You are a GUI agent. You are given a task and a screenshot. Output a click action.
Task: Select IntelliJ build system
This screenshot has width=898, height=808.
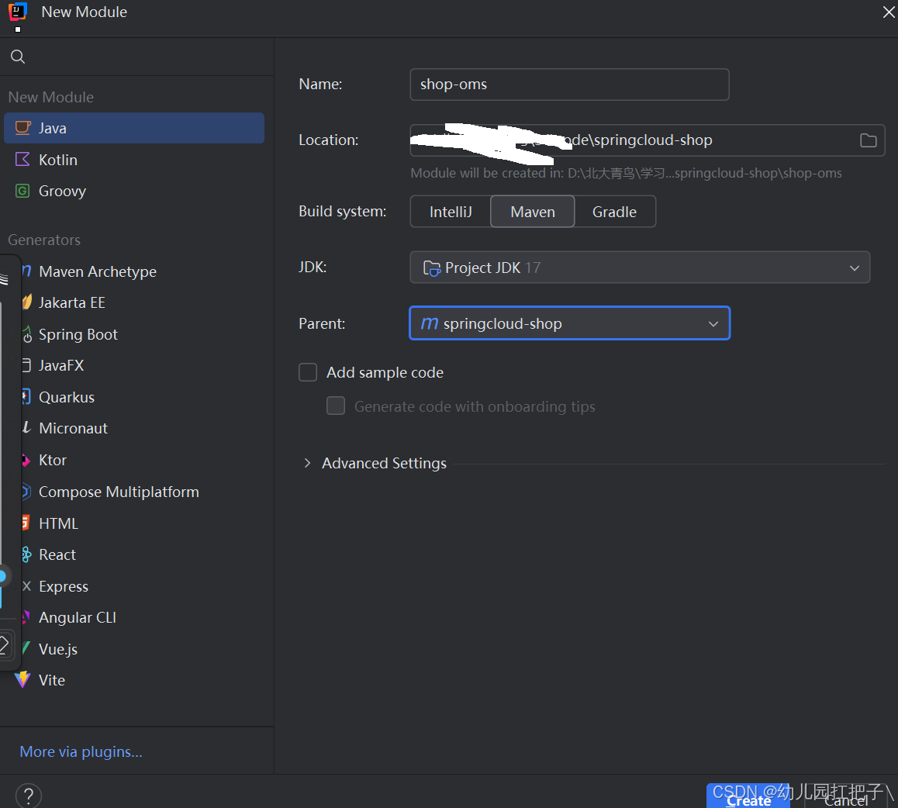click(451, 212)
